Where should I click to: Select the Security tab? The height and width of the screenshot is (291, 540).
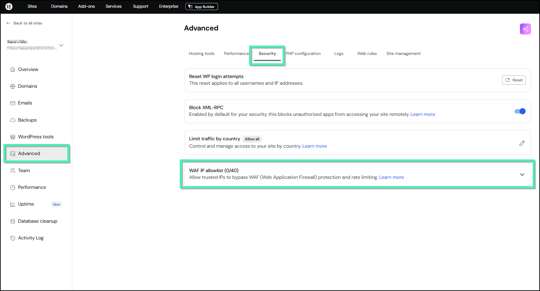pos(267,54)
